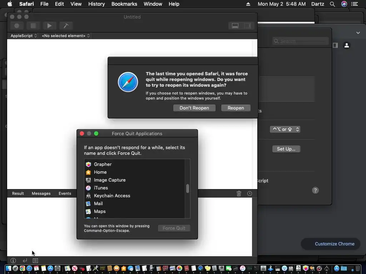Image resolution: width=366 pixels, height=274 pixels.
Task: Open the No selected element dropdown
Action: click(x=66, y=36)
